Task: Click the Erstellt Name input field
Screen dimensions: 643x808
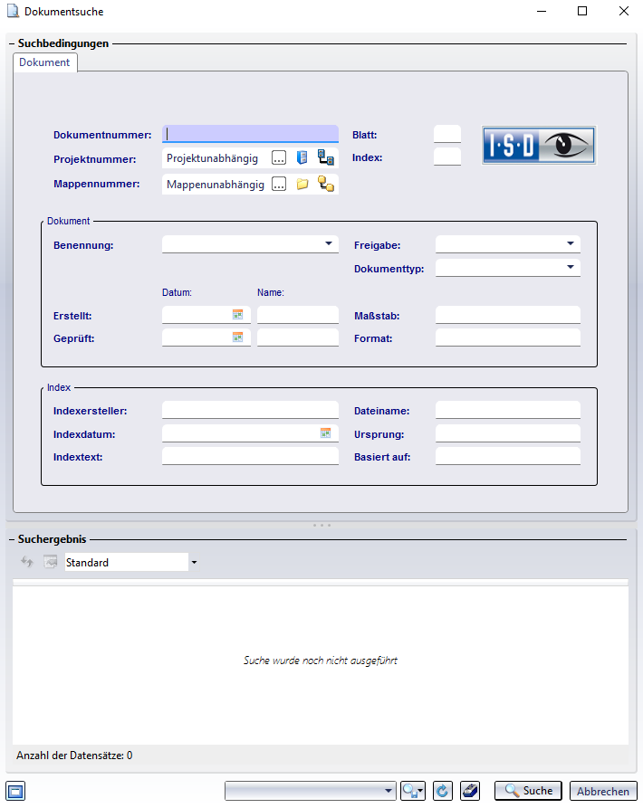Action: tap(298, 315)
